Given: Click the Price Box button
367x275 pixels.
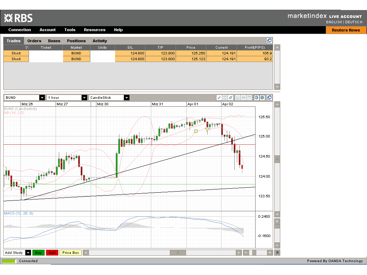Looking at the screenshot, I should tap(71, 253).
